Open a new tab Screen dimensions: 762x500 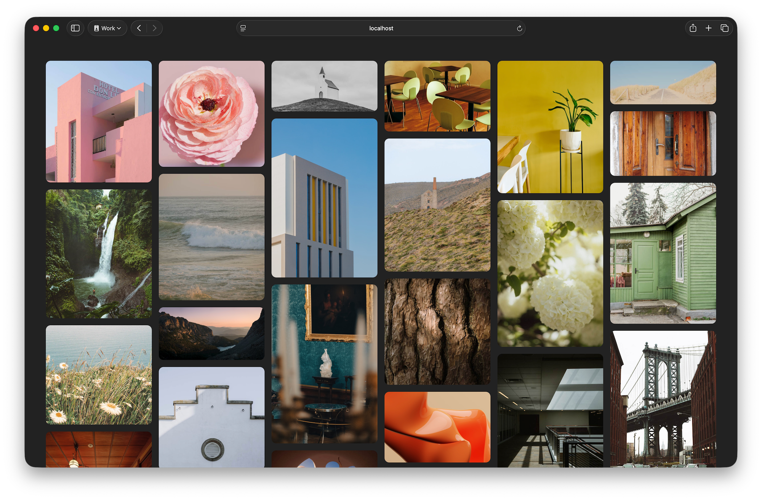709,28
